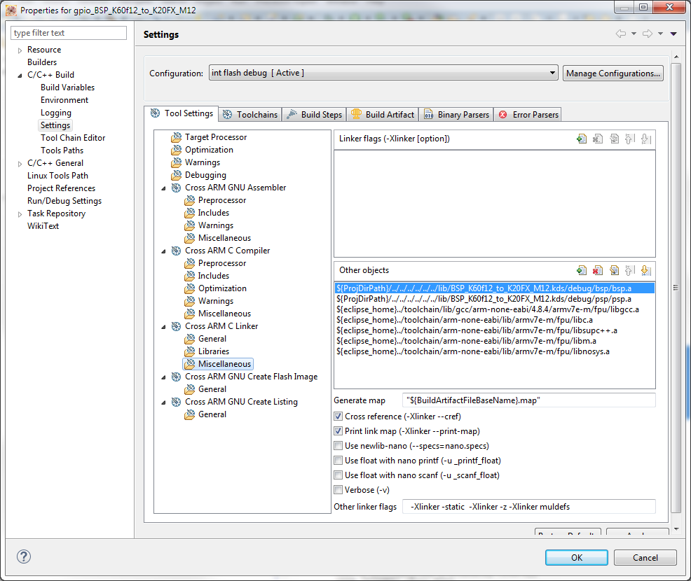Click the Cancel button
Screen dimensions: 691x581
point(645,557)
